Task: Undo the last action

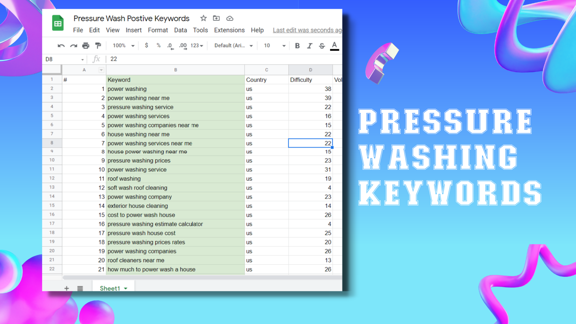Action: (61, 46)
